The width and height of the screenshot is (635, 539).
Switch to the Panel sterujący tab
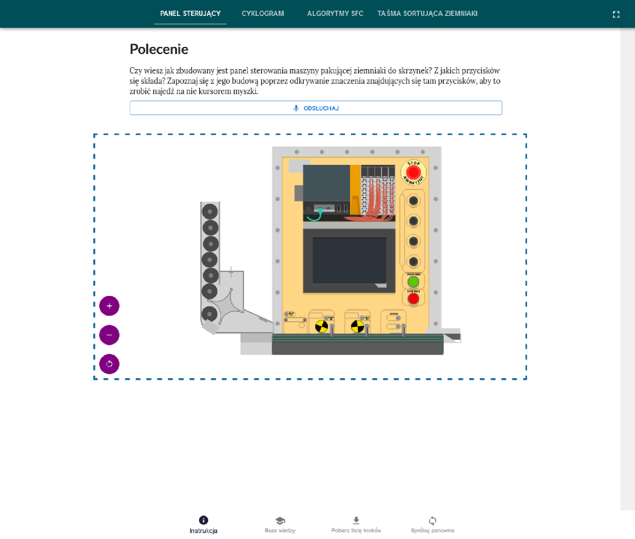[x=190, y=14]
